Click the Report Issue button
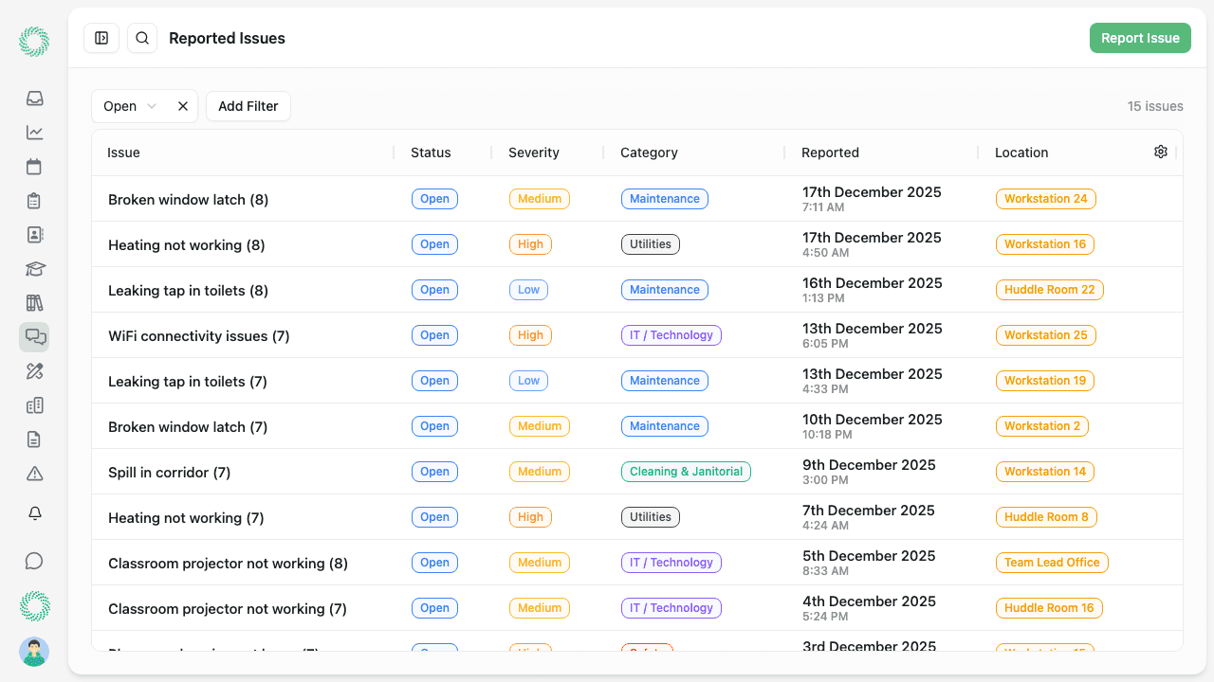The height and width of the screenshot is (682, 1214). point(1140,38)
